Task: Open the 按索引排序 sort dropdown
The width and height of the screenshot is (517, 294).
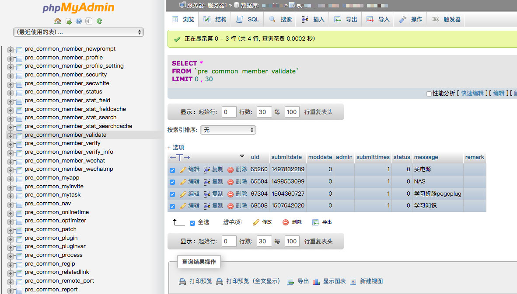Action: coord(228,130)
